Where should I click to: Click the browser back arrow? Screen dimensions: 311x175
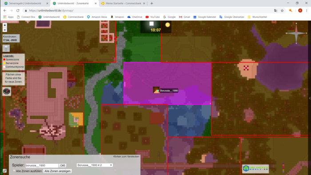point(5,11)
